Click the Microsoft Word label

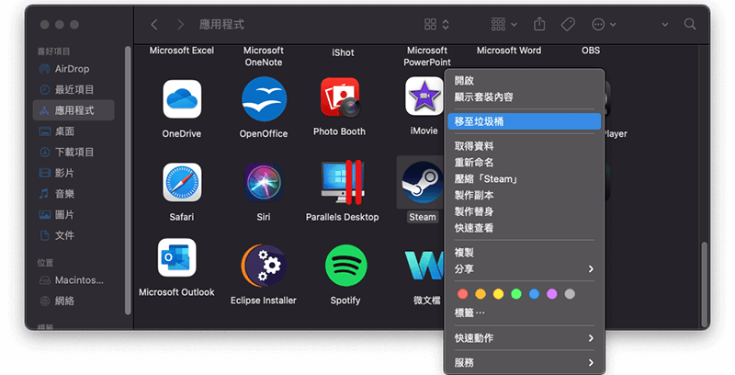509,51
